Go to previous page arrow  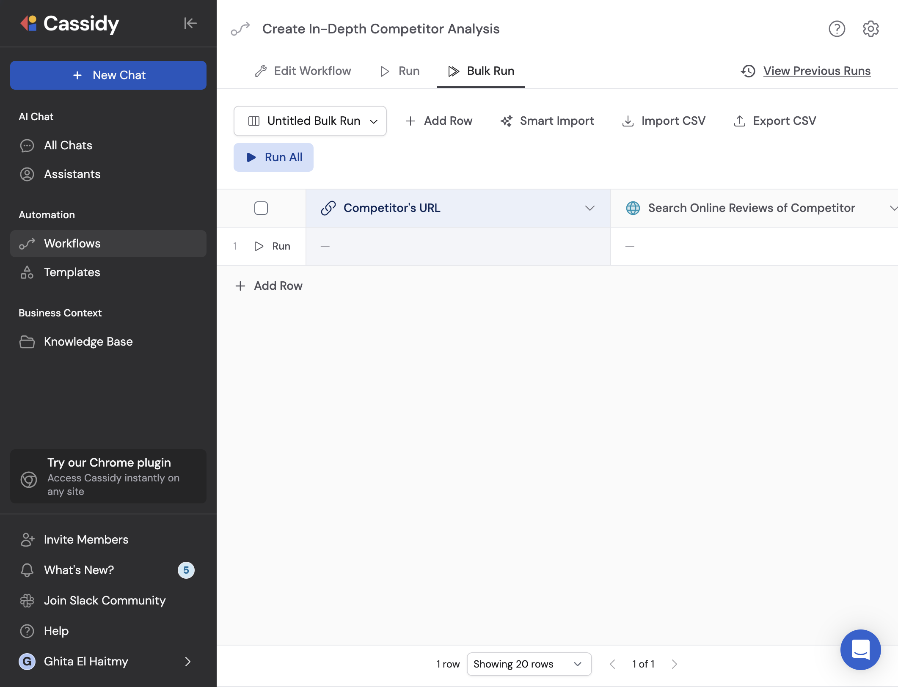point(612,664)
